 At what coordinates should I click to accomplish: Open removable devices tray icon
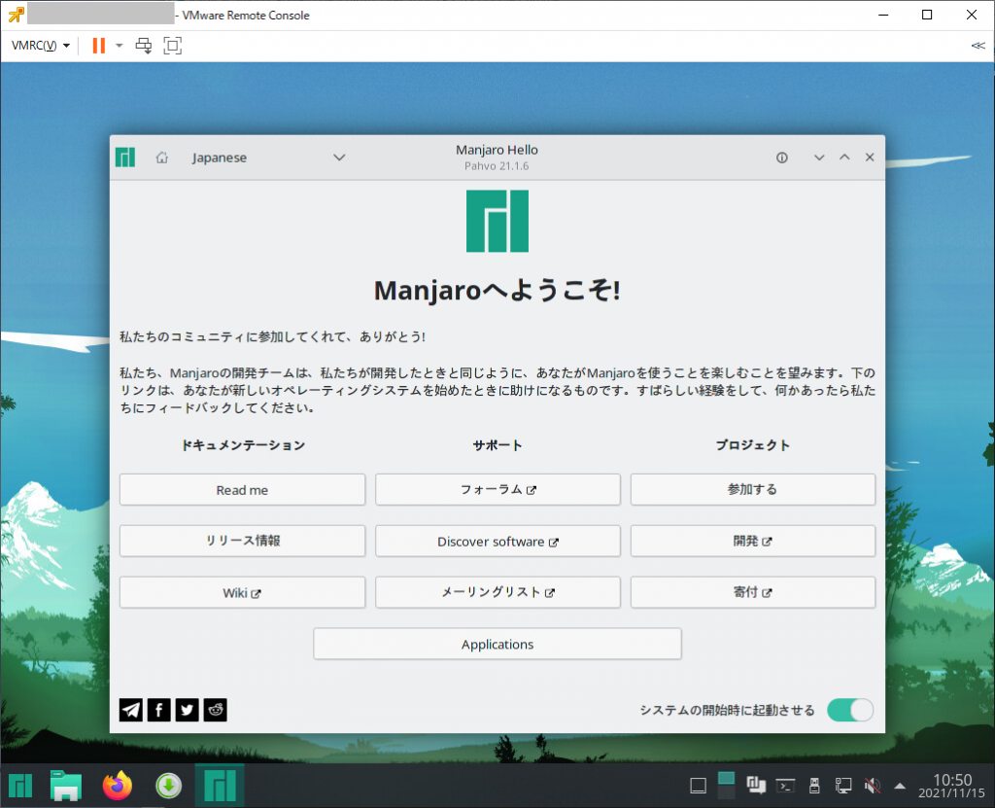(x=815, y=787)
